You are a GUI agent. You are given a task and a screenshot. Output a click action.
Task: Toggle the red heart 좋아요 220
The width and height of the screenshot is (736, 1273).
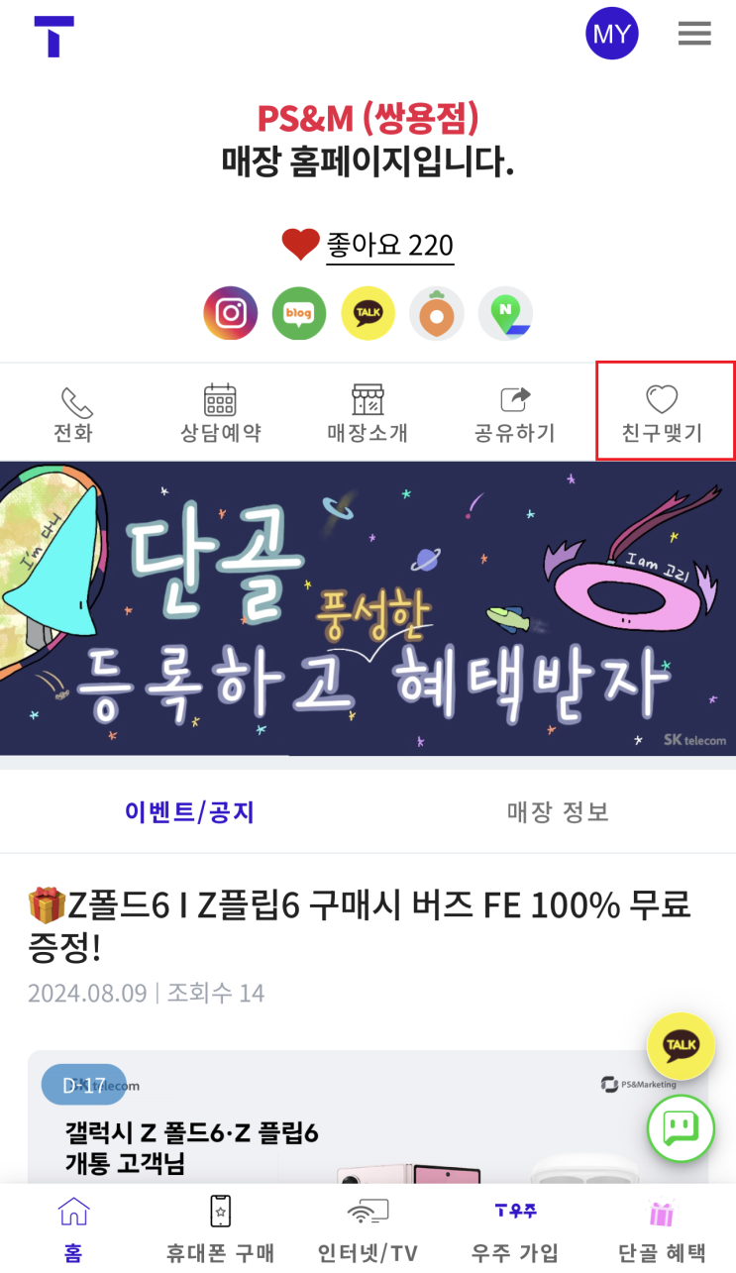click(368, 244)
